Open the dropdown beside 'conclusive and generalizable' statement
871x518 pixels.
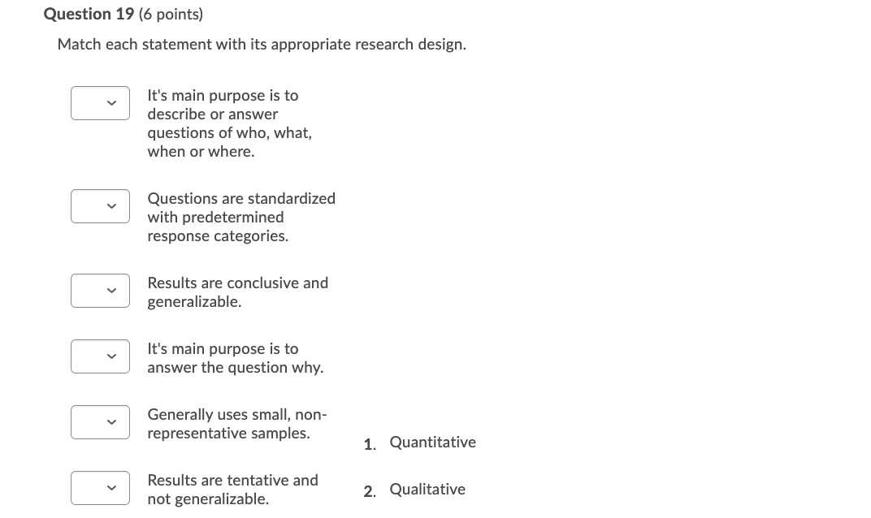(100, 291)
